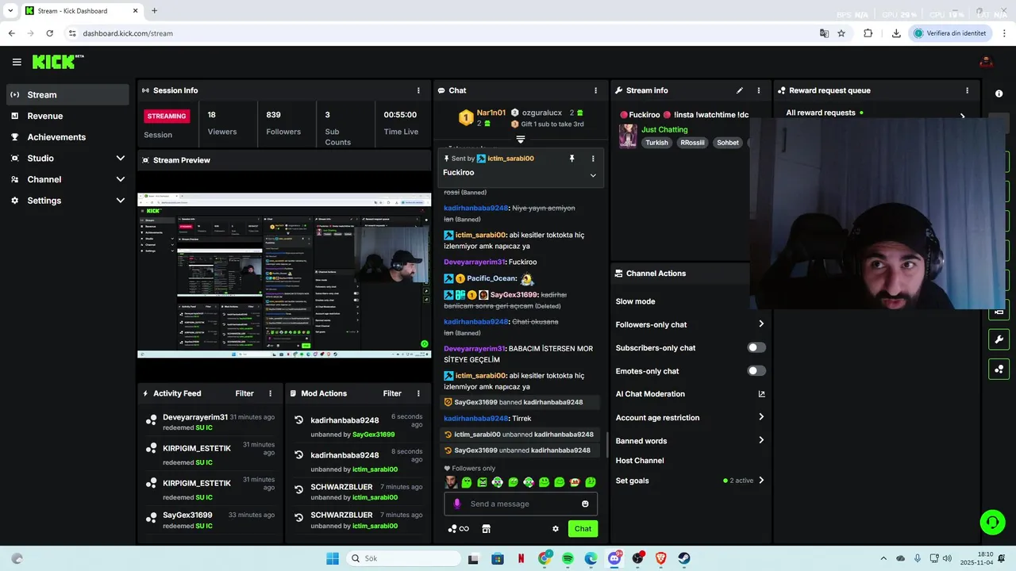Open the emoji picker in message box
Viewport: 1016px width, 571px height.
(x=585, y=504)
